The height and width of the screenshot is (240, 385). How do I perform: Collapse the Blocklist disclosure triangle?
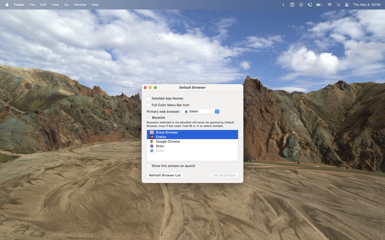(x=148, y=118)
